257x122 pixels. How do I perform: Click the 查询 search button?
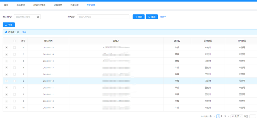tap(138, 17)
